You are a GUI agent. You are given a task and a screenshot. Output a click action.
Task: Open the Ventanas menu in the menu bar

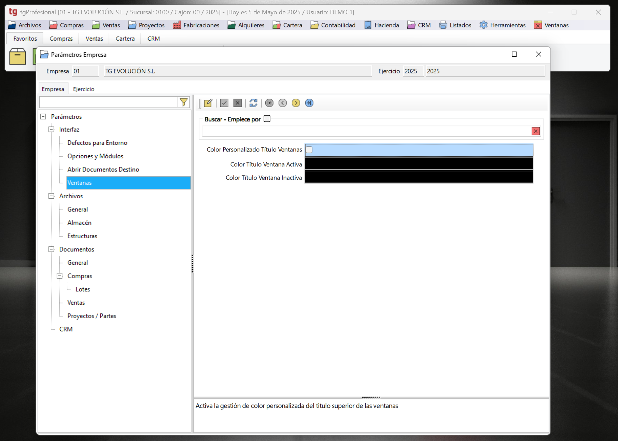pyautogui.click(x=551, y=25)
